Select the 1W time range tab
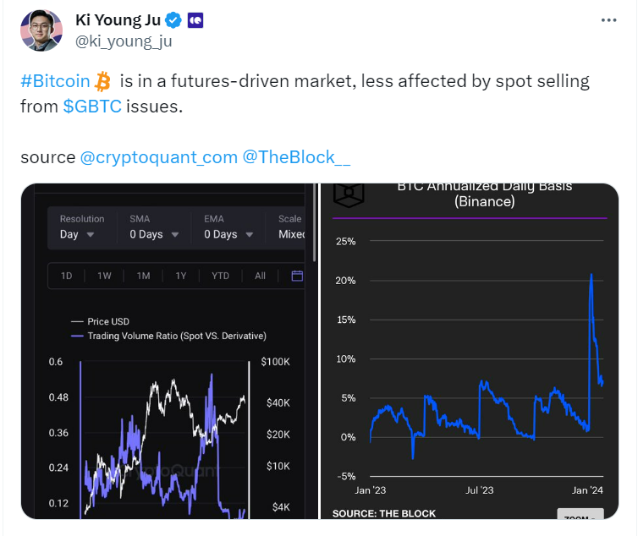 point(104,276)
